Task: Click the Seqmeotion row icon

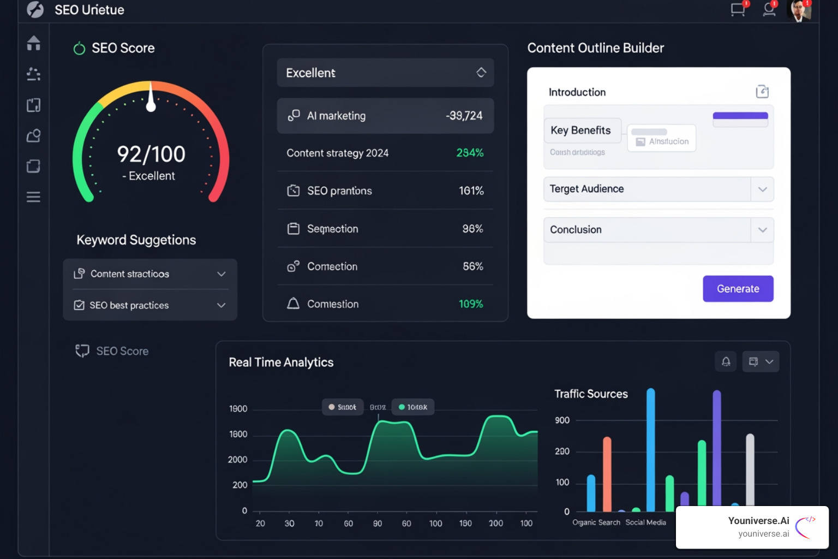Action: (x=294, y=229)
